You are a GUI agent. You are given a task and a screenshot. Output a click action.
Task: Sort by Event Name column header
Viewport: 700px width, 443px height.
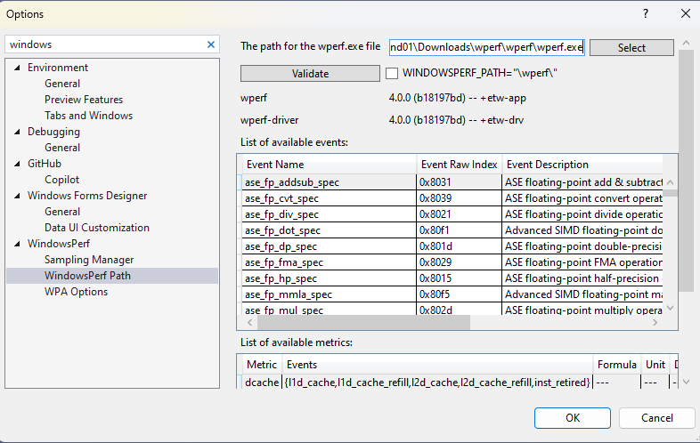pyautogui.click(x=329, y=165)
